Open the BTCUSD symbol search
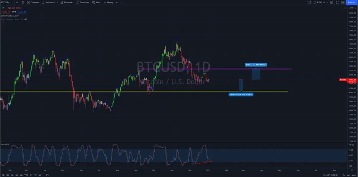Screen dimensions: 358x177 click(x=5, y=2)
